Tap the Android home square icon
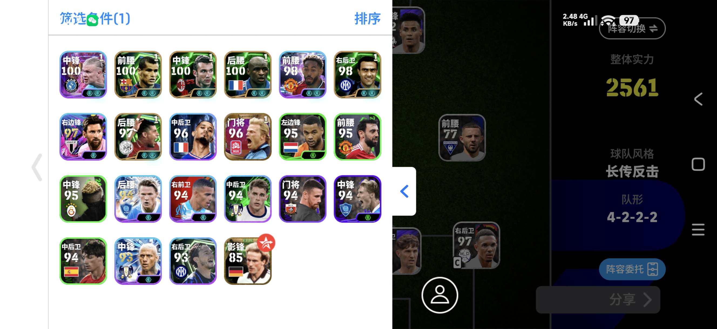717x329 pixels. (x=698, y=164)
